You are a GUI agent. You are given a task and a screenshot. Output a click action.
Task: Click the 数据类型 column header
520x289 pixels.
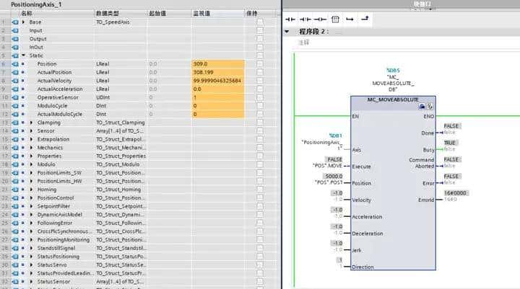pyautogui.click(x=107, y=14)
